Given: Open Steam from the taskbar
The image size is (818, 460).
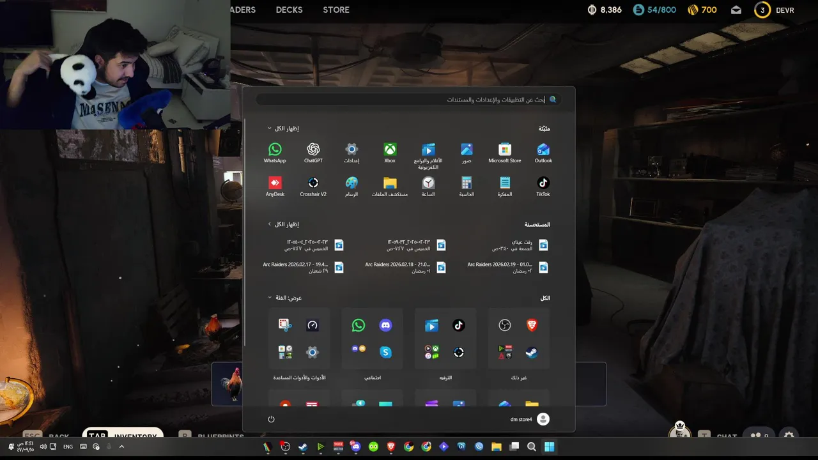Looking at the screenshot, I should point(303,447).
